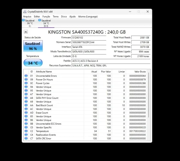Click the status icon for Erase Count row
The width and height of the screenshot is (180, 161).
coord(26,113)
